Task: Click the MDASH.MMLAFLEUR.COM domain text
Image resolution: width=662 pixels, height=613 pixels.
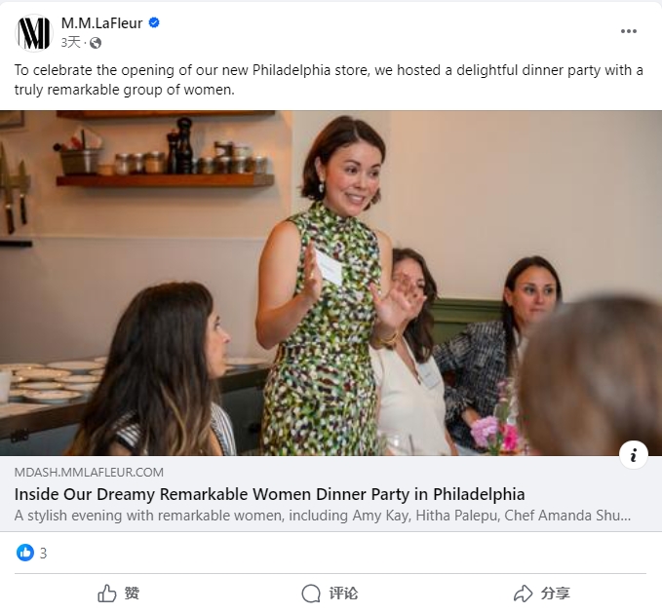Action: pyautogui.click(x=89, y=472)
